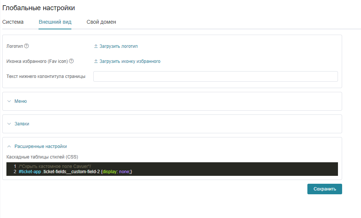Collapse the Расширенные настройки section title

coord(40,146)
